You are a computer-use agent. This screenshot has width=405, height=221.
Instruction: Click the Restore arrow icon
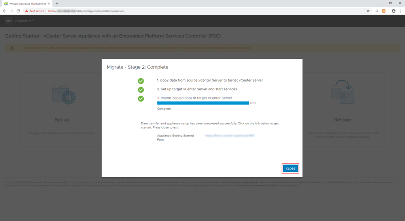tap(343, 92)
